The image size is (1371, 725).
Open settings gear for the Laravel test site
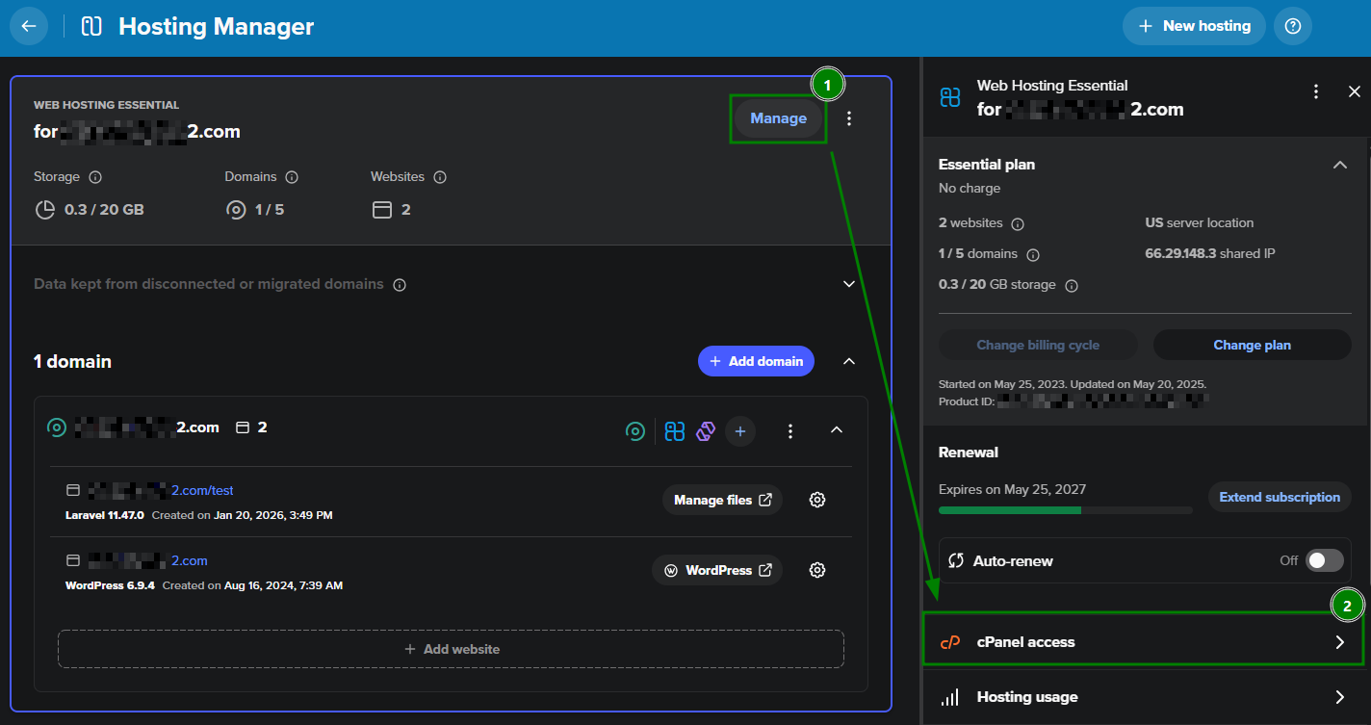(x=817, y=500)
